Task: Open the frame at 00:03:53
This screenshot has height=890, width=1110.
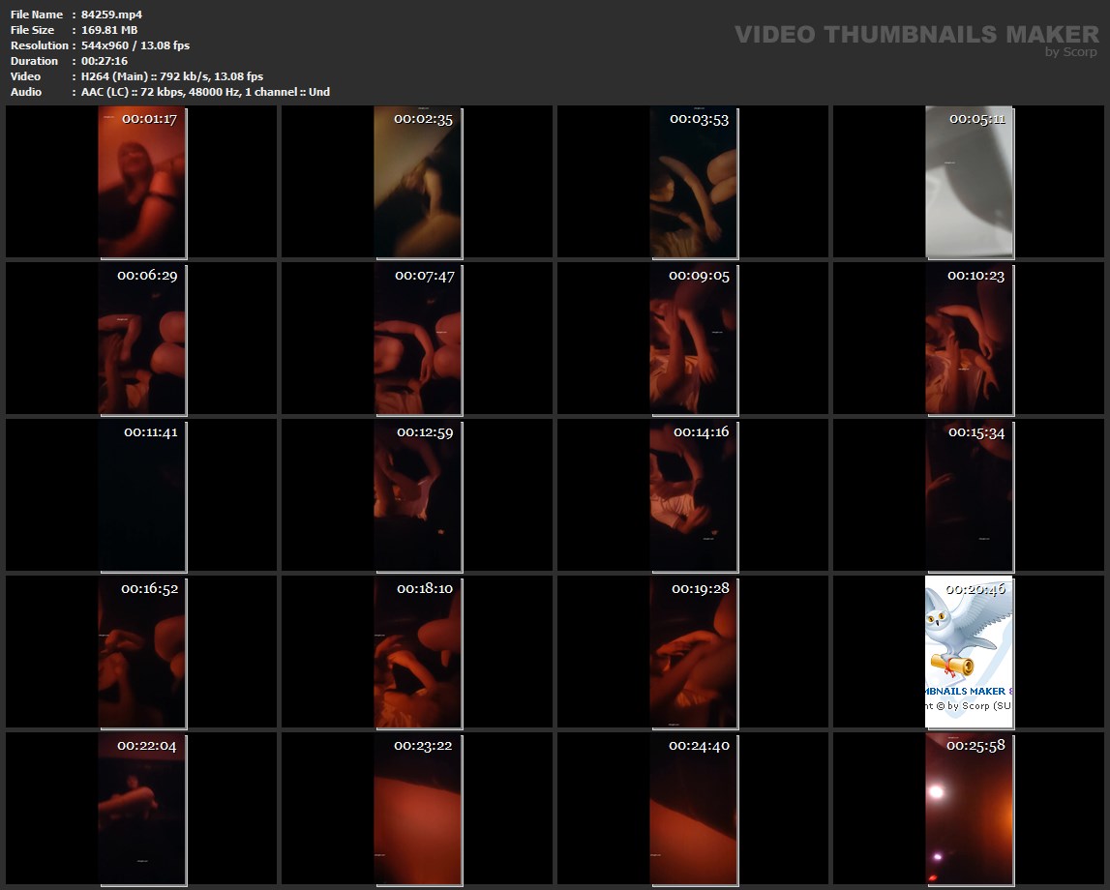Action: [x=693, y=182]
